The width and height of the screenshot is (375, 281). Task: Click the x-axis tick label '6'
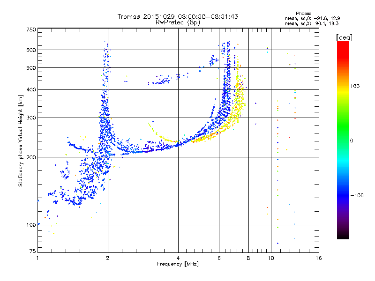tap(219, 258)
